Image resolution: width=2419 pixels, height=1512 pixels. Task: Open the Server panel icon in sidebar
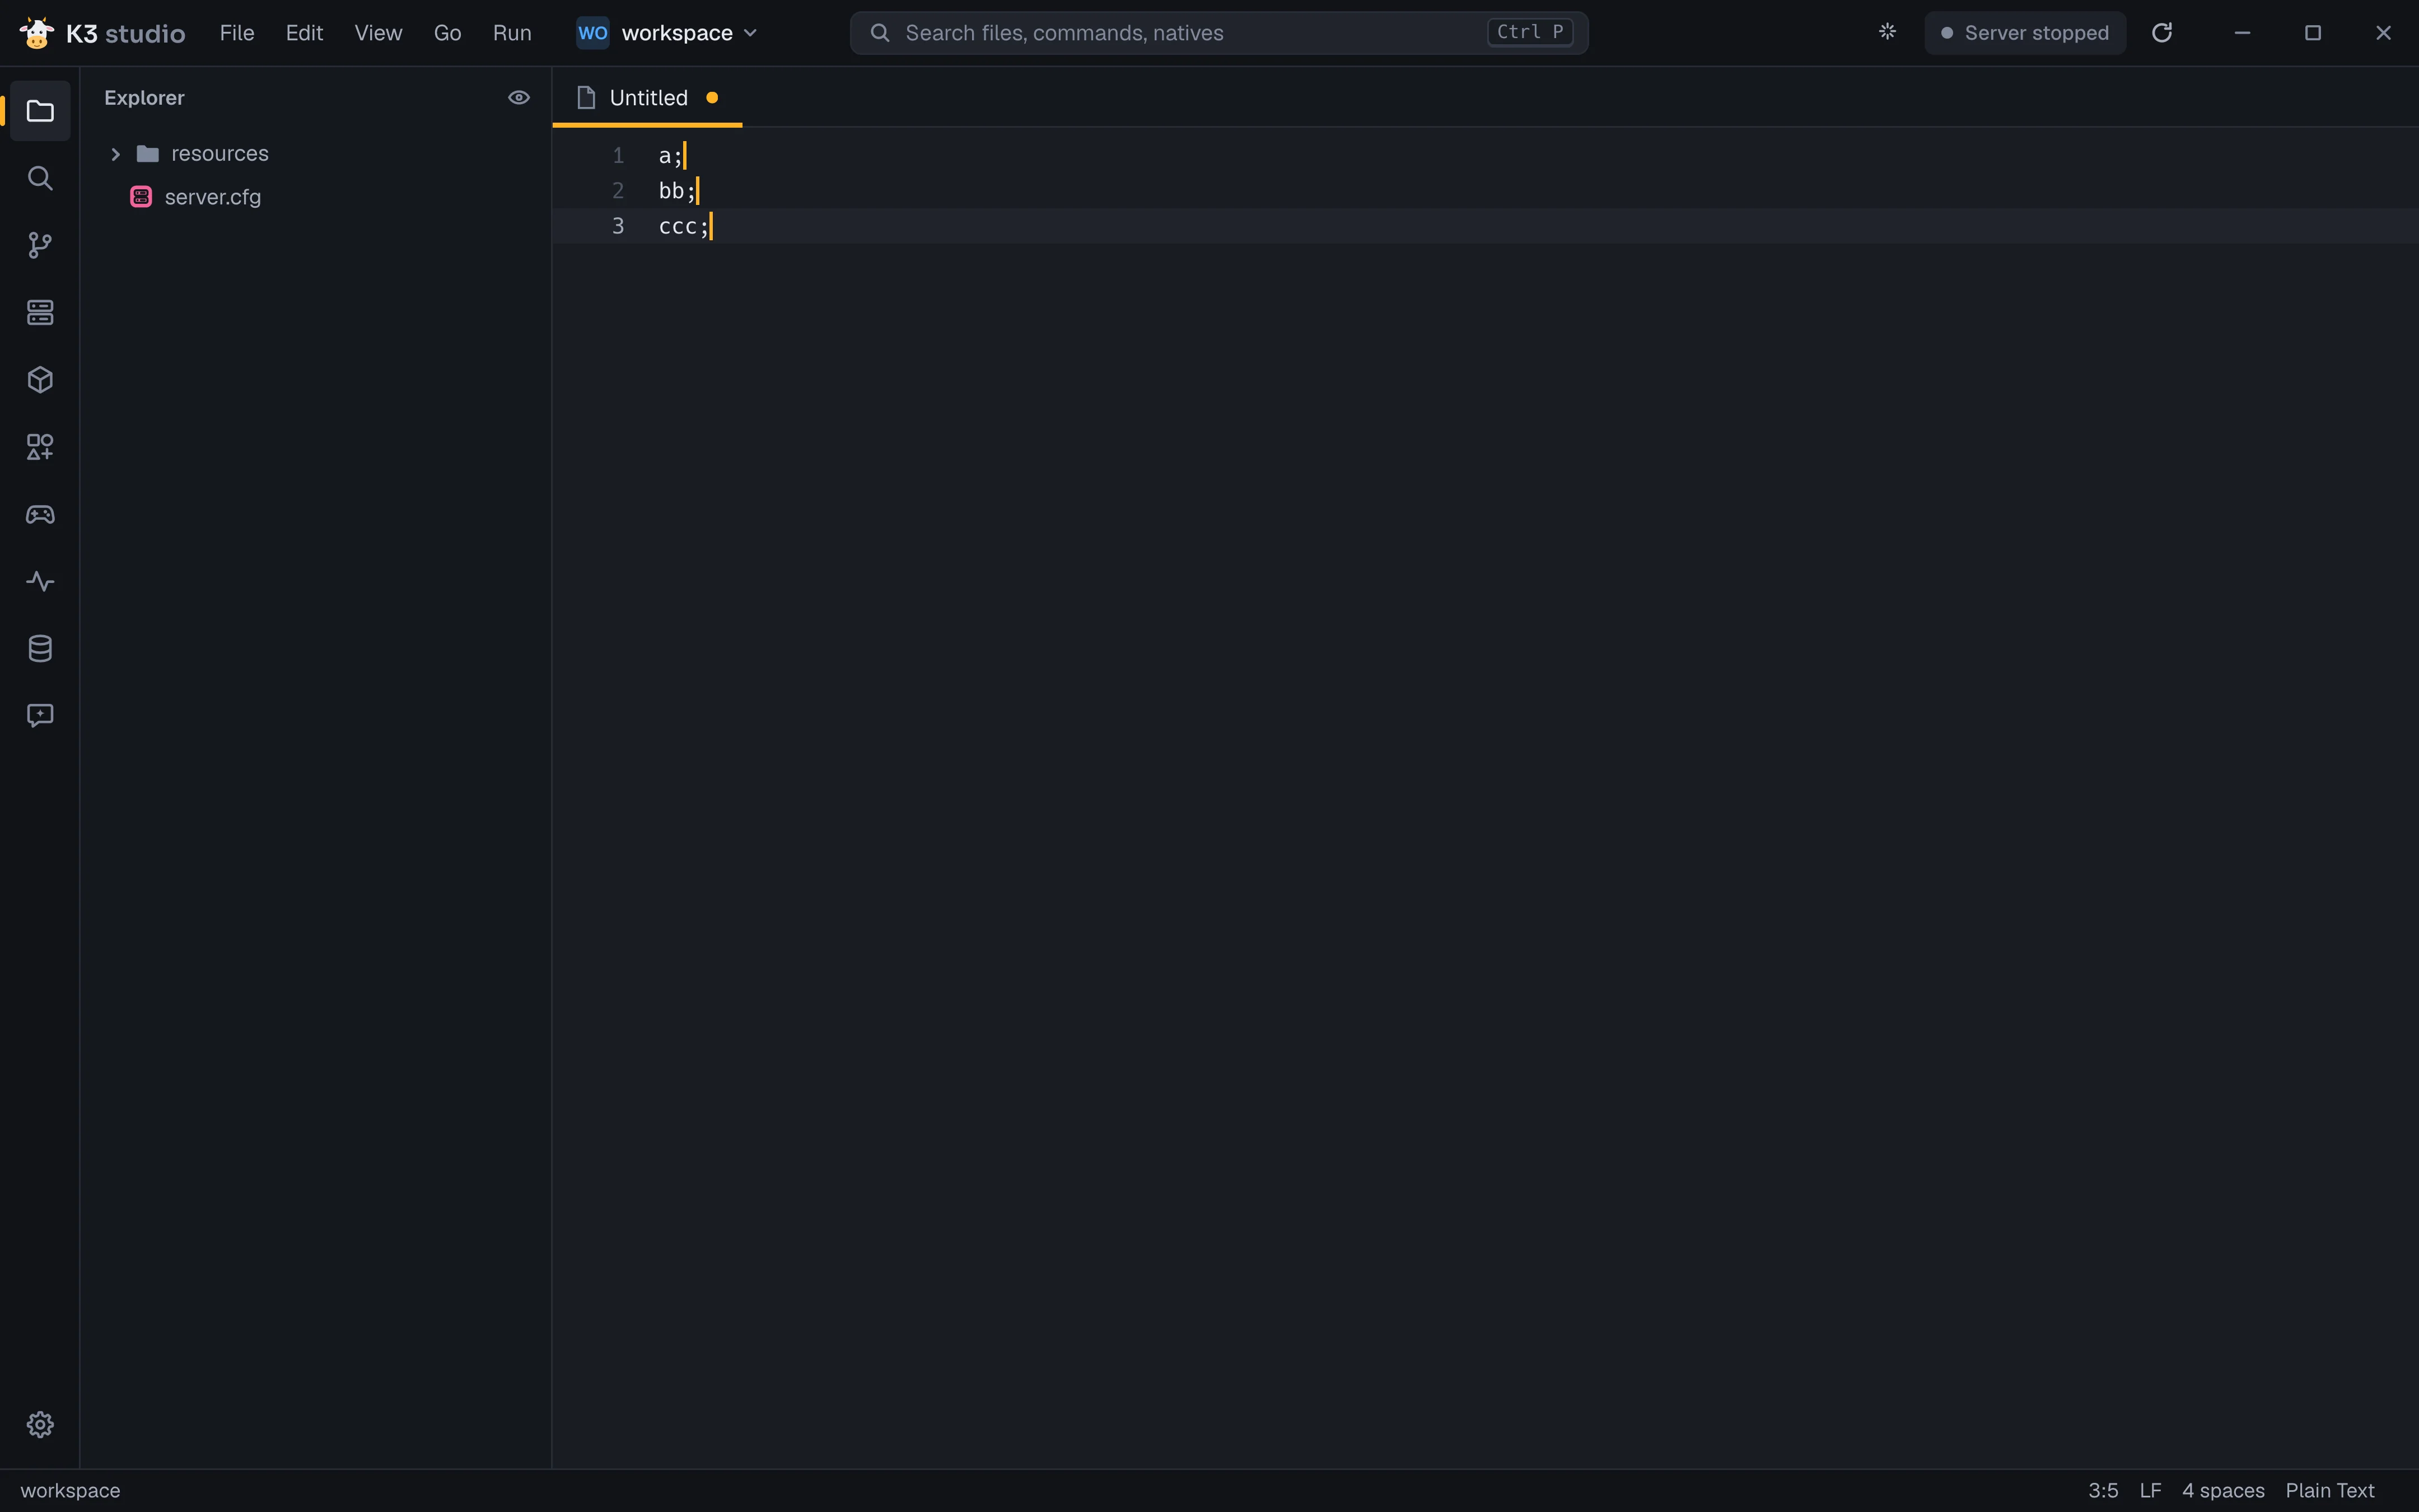(40, 312)
